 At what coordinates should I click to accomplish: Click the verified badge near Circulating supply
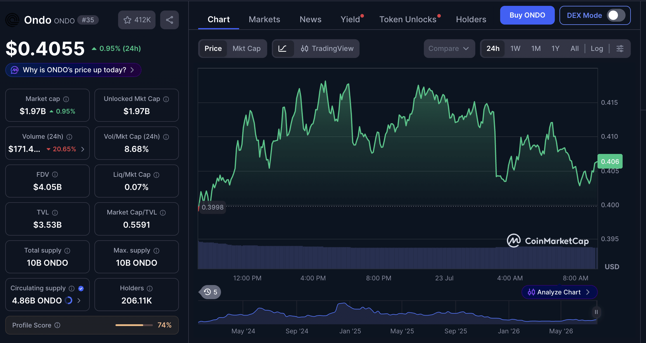(81, 289)
